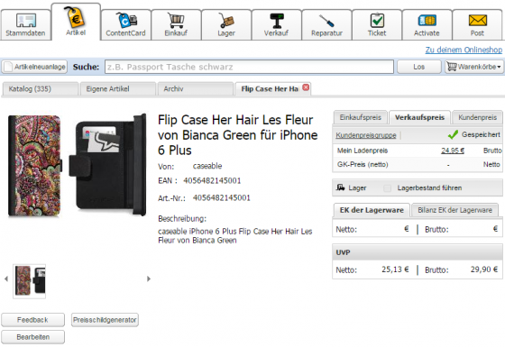Enable the Lagerbestand führen checkbox
The height and width of the screenshot is (347, 505).
click(388, 188)
